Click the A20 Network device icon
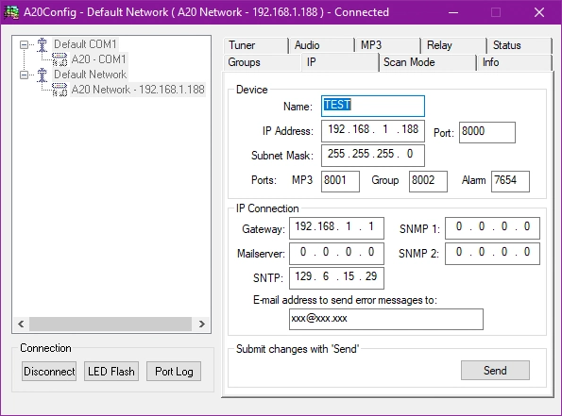562x416 pixels. pos(60,90)
